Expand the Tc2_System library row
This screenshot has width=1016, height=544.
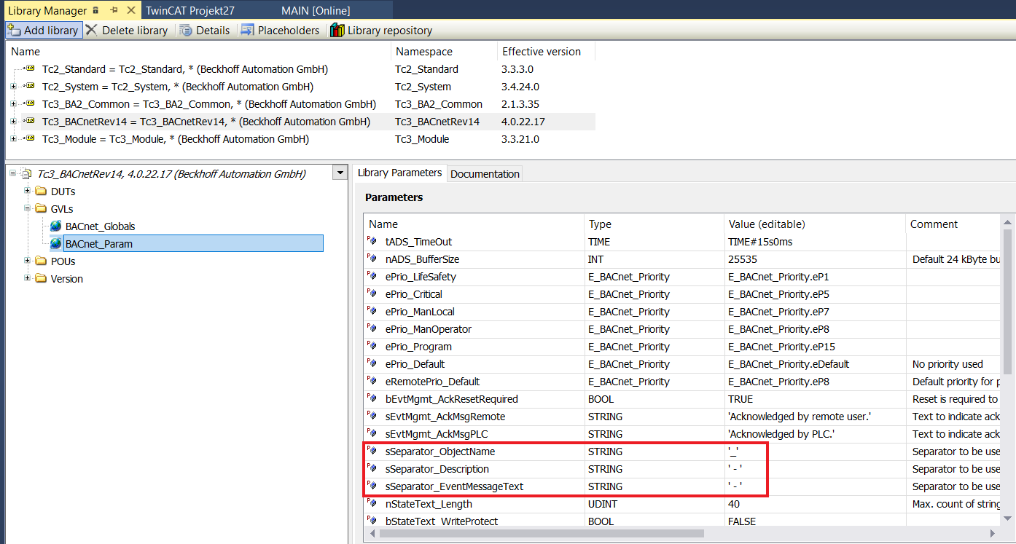tap(14, 87)
